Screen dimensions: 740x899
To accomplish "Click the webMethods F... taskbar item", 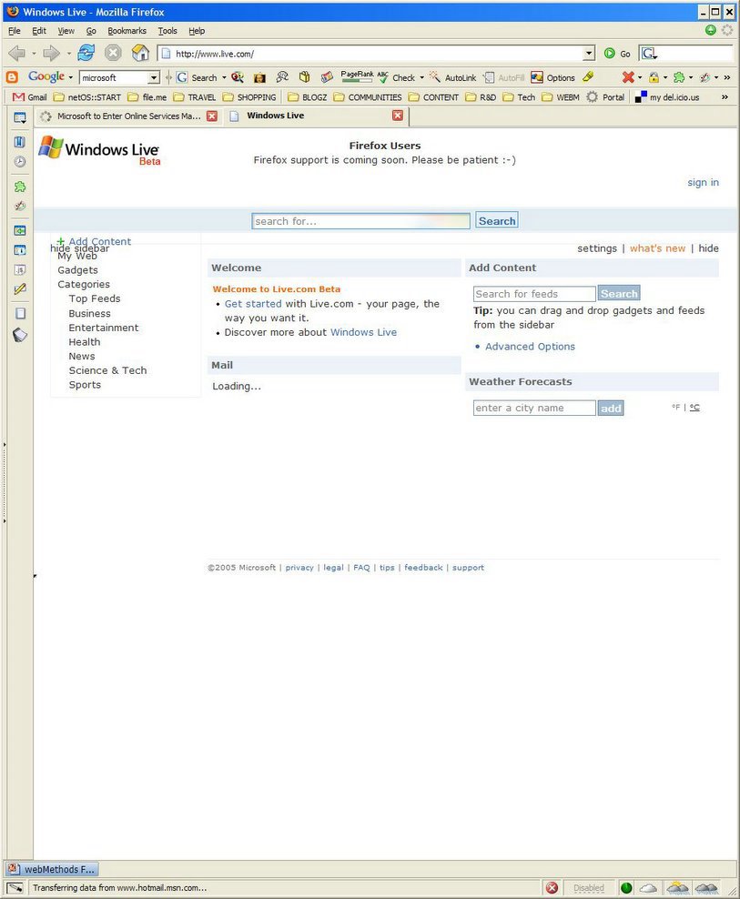I will 52,869.
